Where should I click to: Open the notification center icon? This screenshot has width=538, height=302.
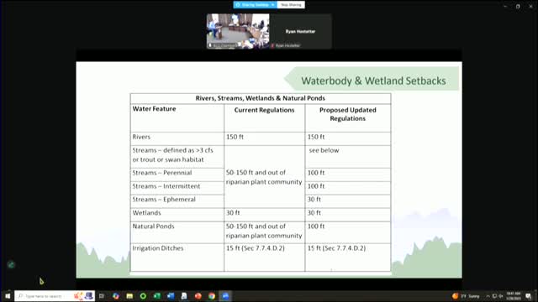(x=529, y=296)
